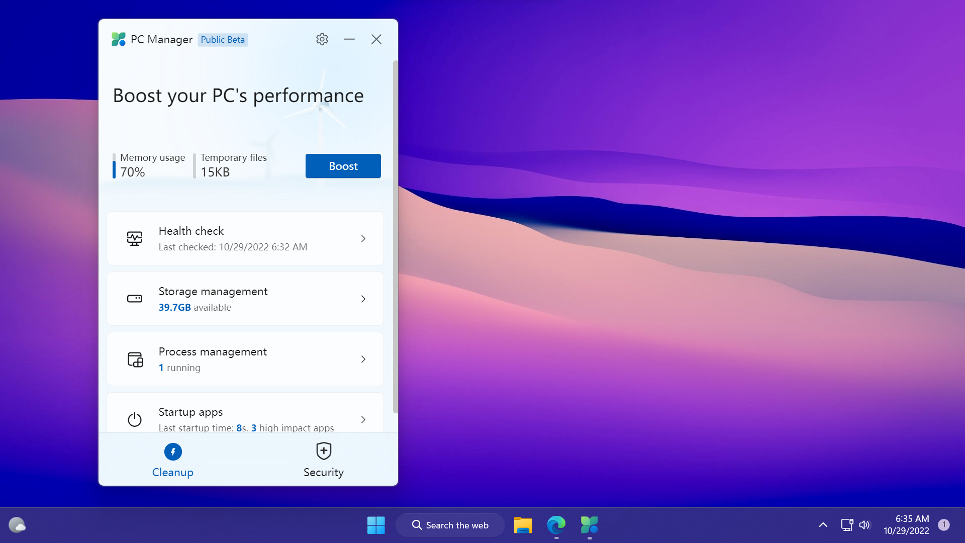Click the Boost button

343,165
